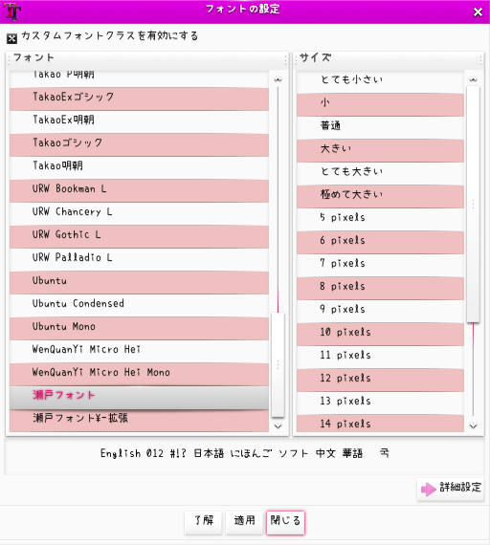Click the 適用 button
Screen dimensions: 490x545
click(x=244, y=522)
